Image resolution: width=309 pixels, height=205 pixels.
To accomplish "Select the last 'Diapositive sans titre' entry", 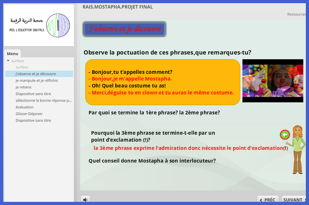I will pyautogui.click(x=33, y=120).
